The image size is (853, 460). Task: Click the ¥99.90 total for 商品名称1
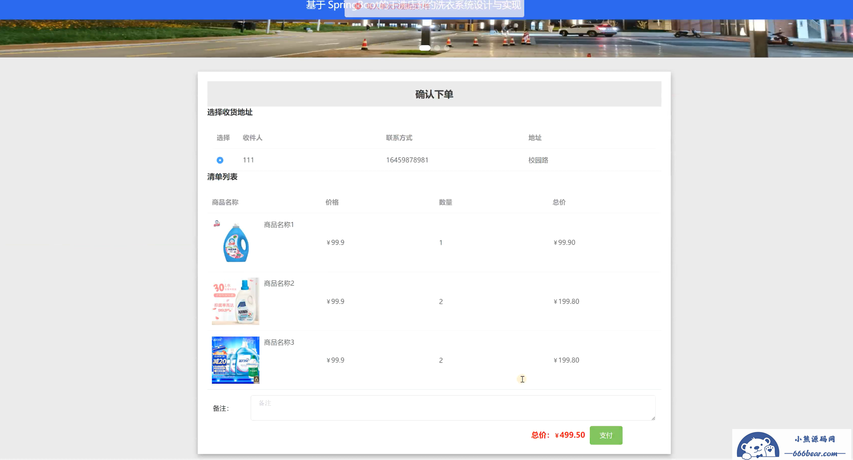(x=565, y=242)
